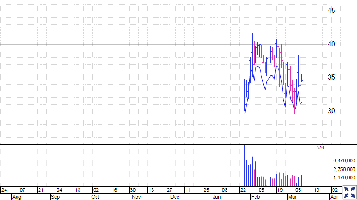
Task: Click the 2,750,000 volume axis value
Action: pos(344,169)
